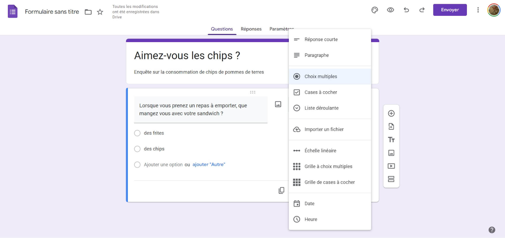Add a title and description block

(x=391, y=139)
